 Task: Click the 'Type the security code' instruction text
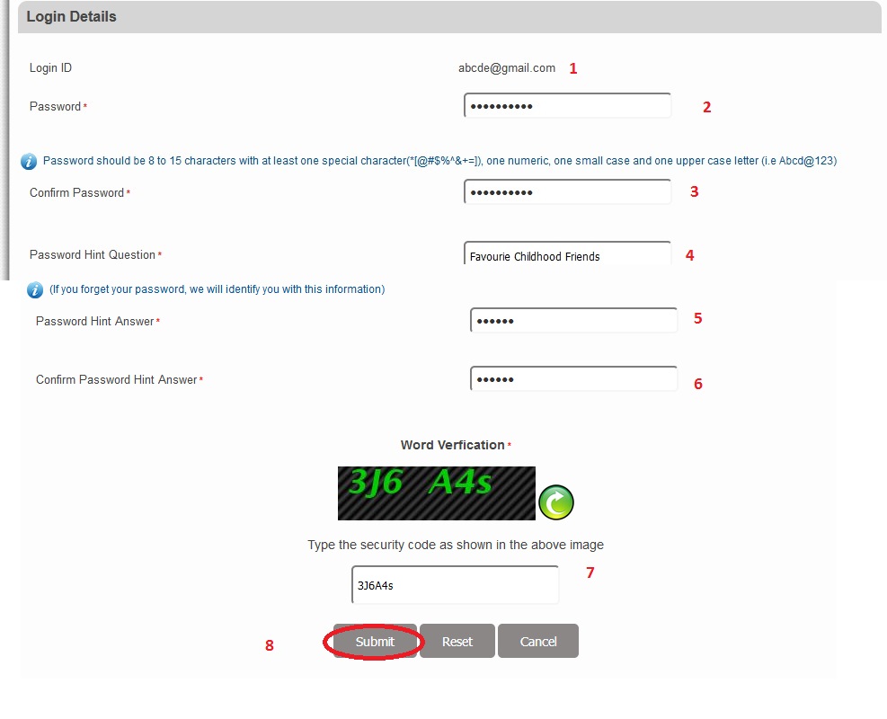(x=456, y=545)
